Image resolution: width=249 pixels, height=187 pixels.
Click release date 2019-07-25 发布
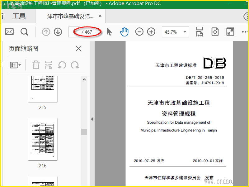[x=149, y=161]
